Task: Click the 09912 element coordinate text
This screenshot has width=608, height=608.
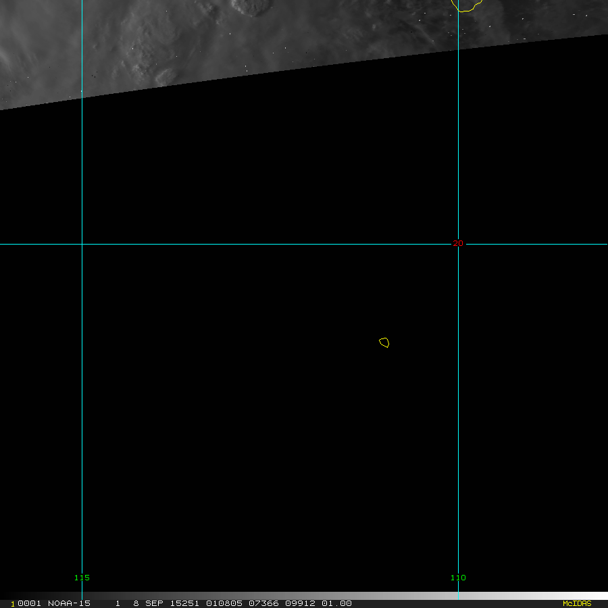Action: tap(300, 603)
